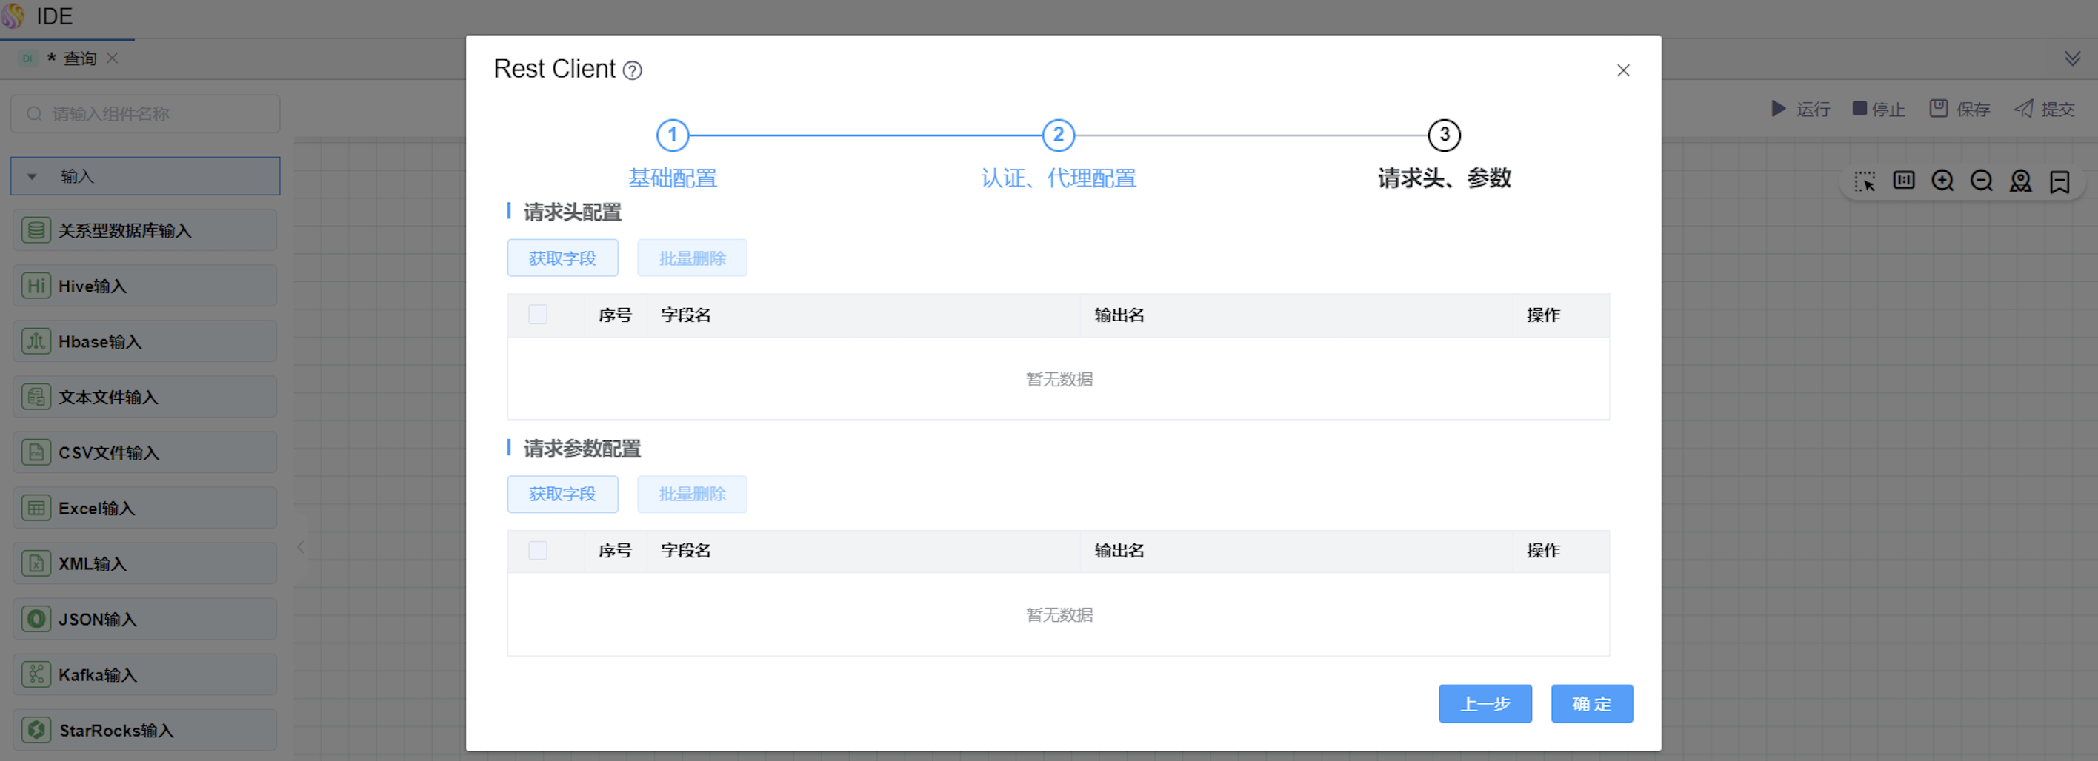Select the XML输入 component label
Image resolution: width=2098 pixels, height=761 pixels.
pos(93,564)
